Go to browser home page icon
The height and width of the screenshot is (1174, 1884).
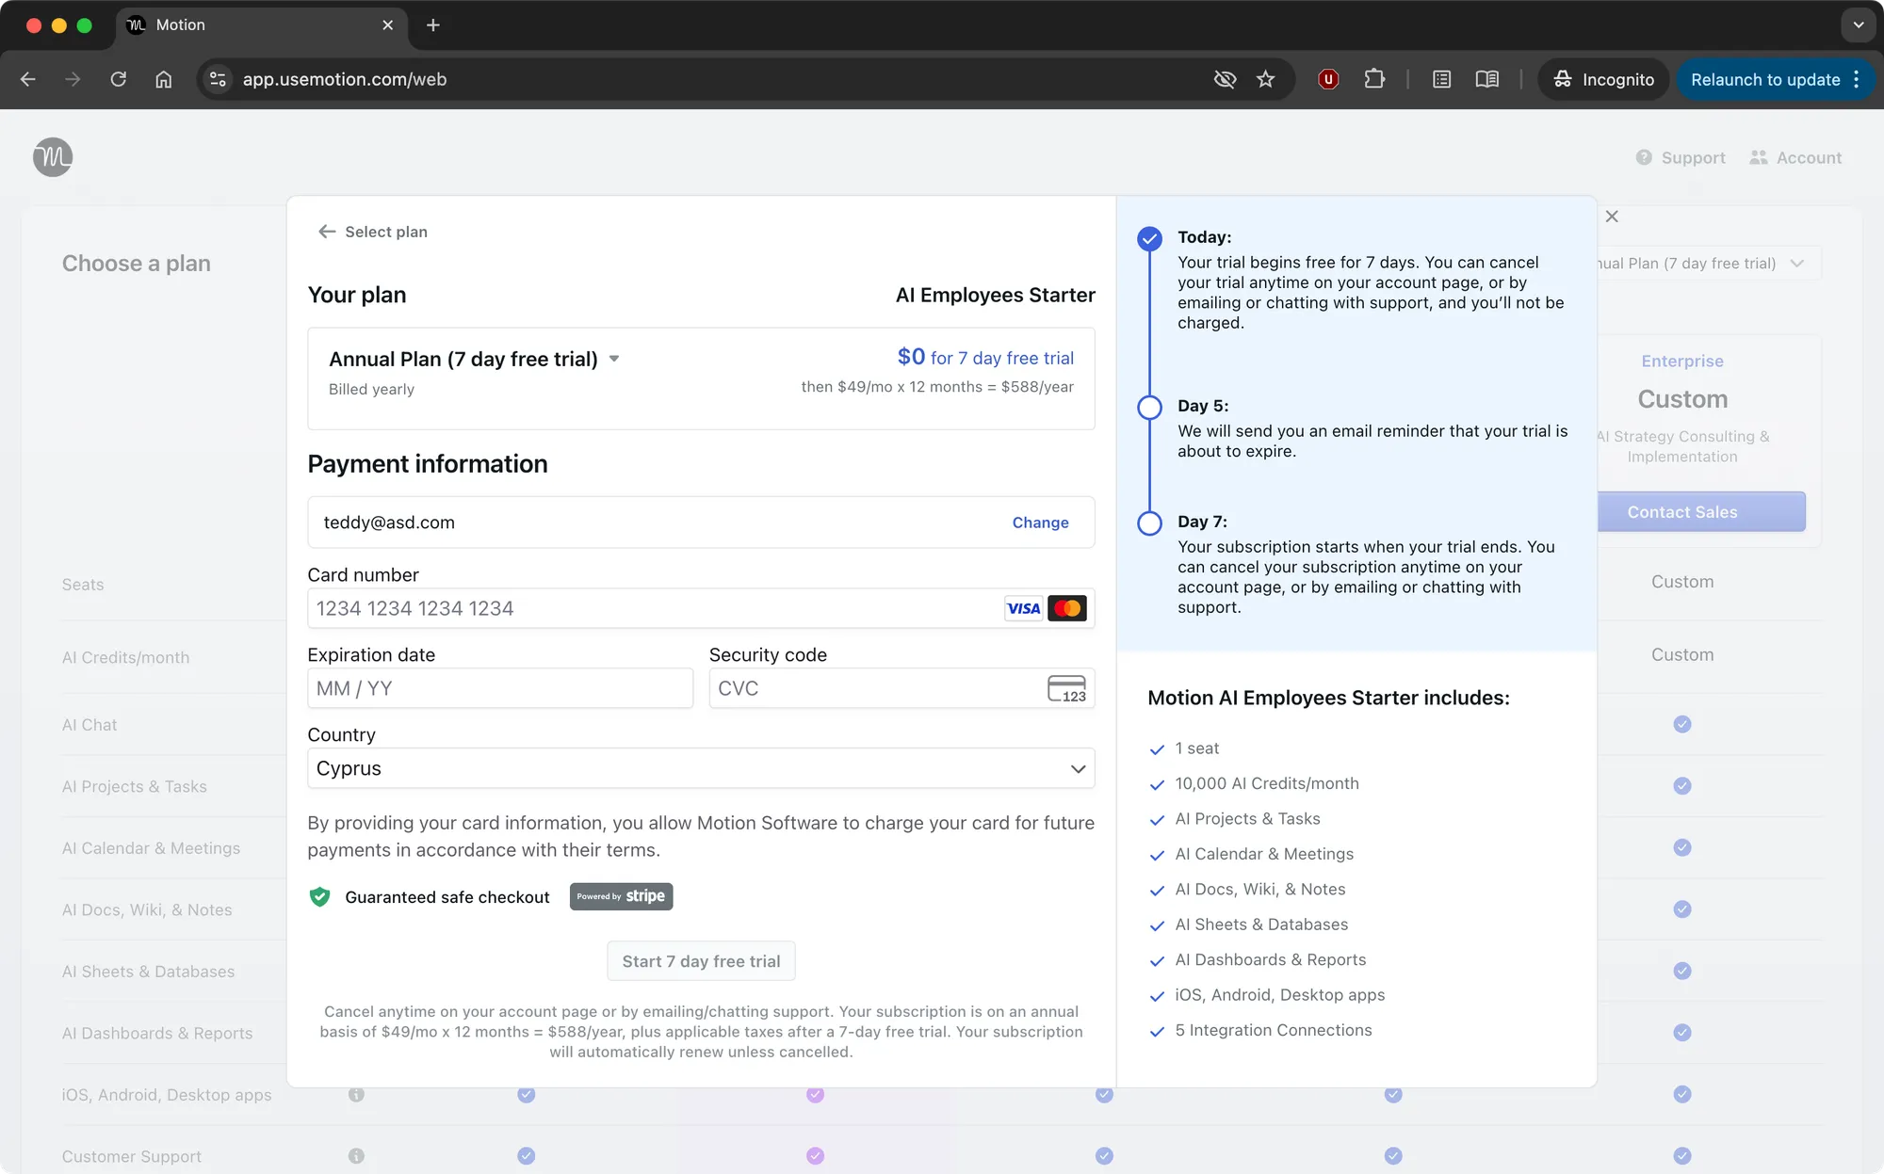point(164,79)
